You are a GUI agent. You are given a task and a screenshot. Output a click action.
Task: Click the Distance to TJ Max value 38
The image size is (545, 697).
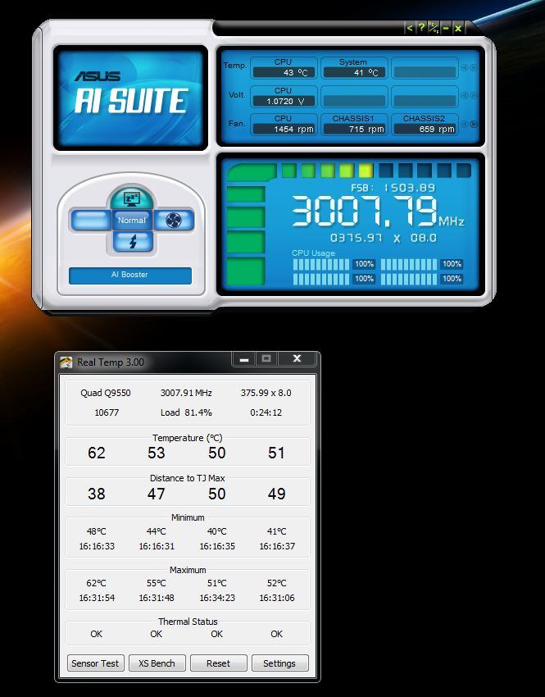[x=97, y=494]
